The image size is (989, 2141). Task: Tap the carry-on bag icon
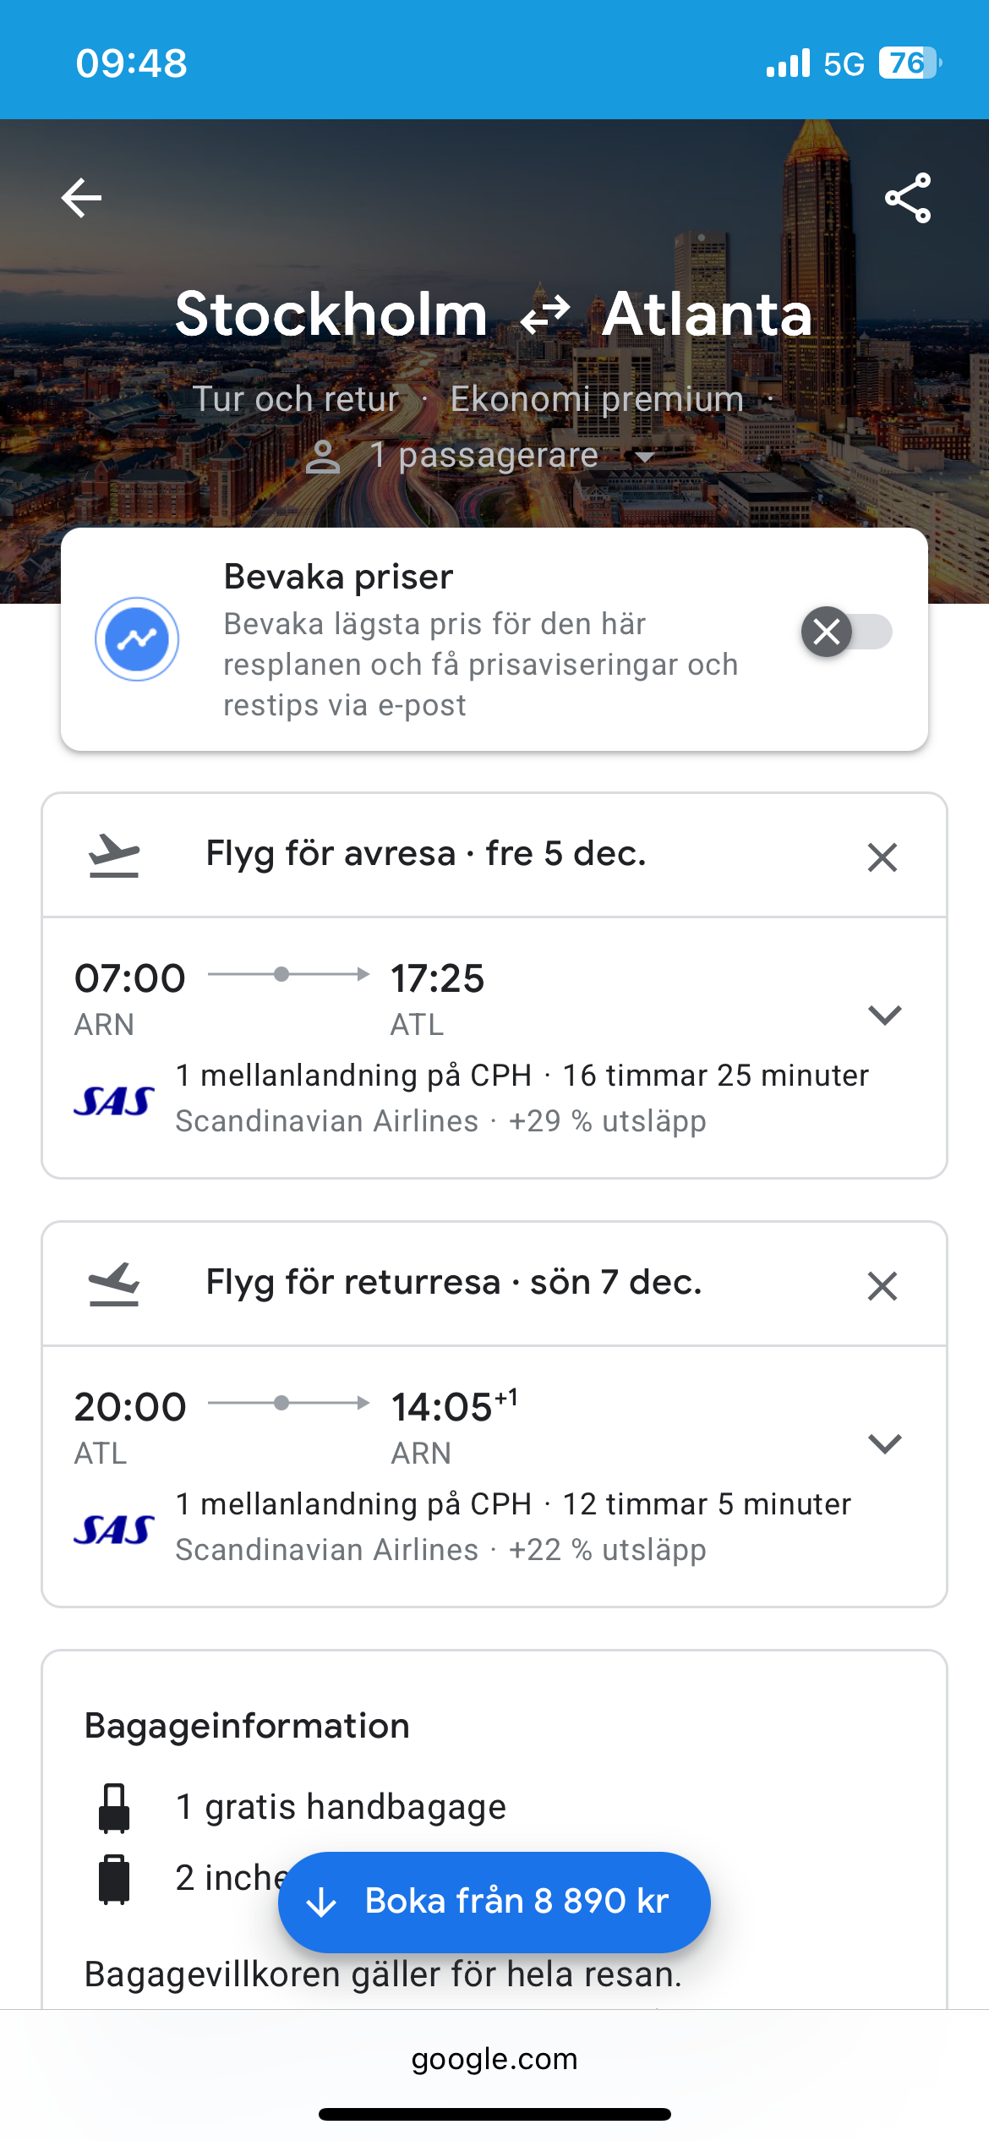[x=114, y=1808]
